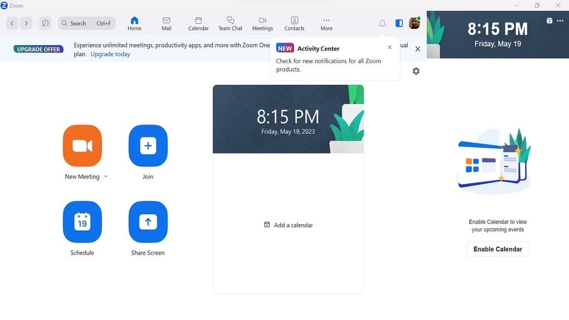Open settings via the gear icon
This screenshot has width=569, height=320.
pos(416,71)
